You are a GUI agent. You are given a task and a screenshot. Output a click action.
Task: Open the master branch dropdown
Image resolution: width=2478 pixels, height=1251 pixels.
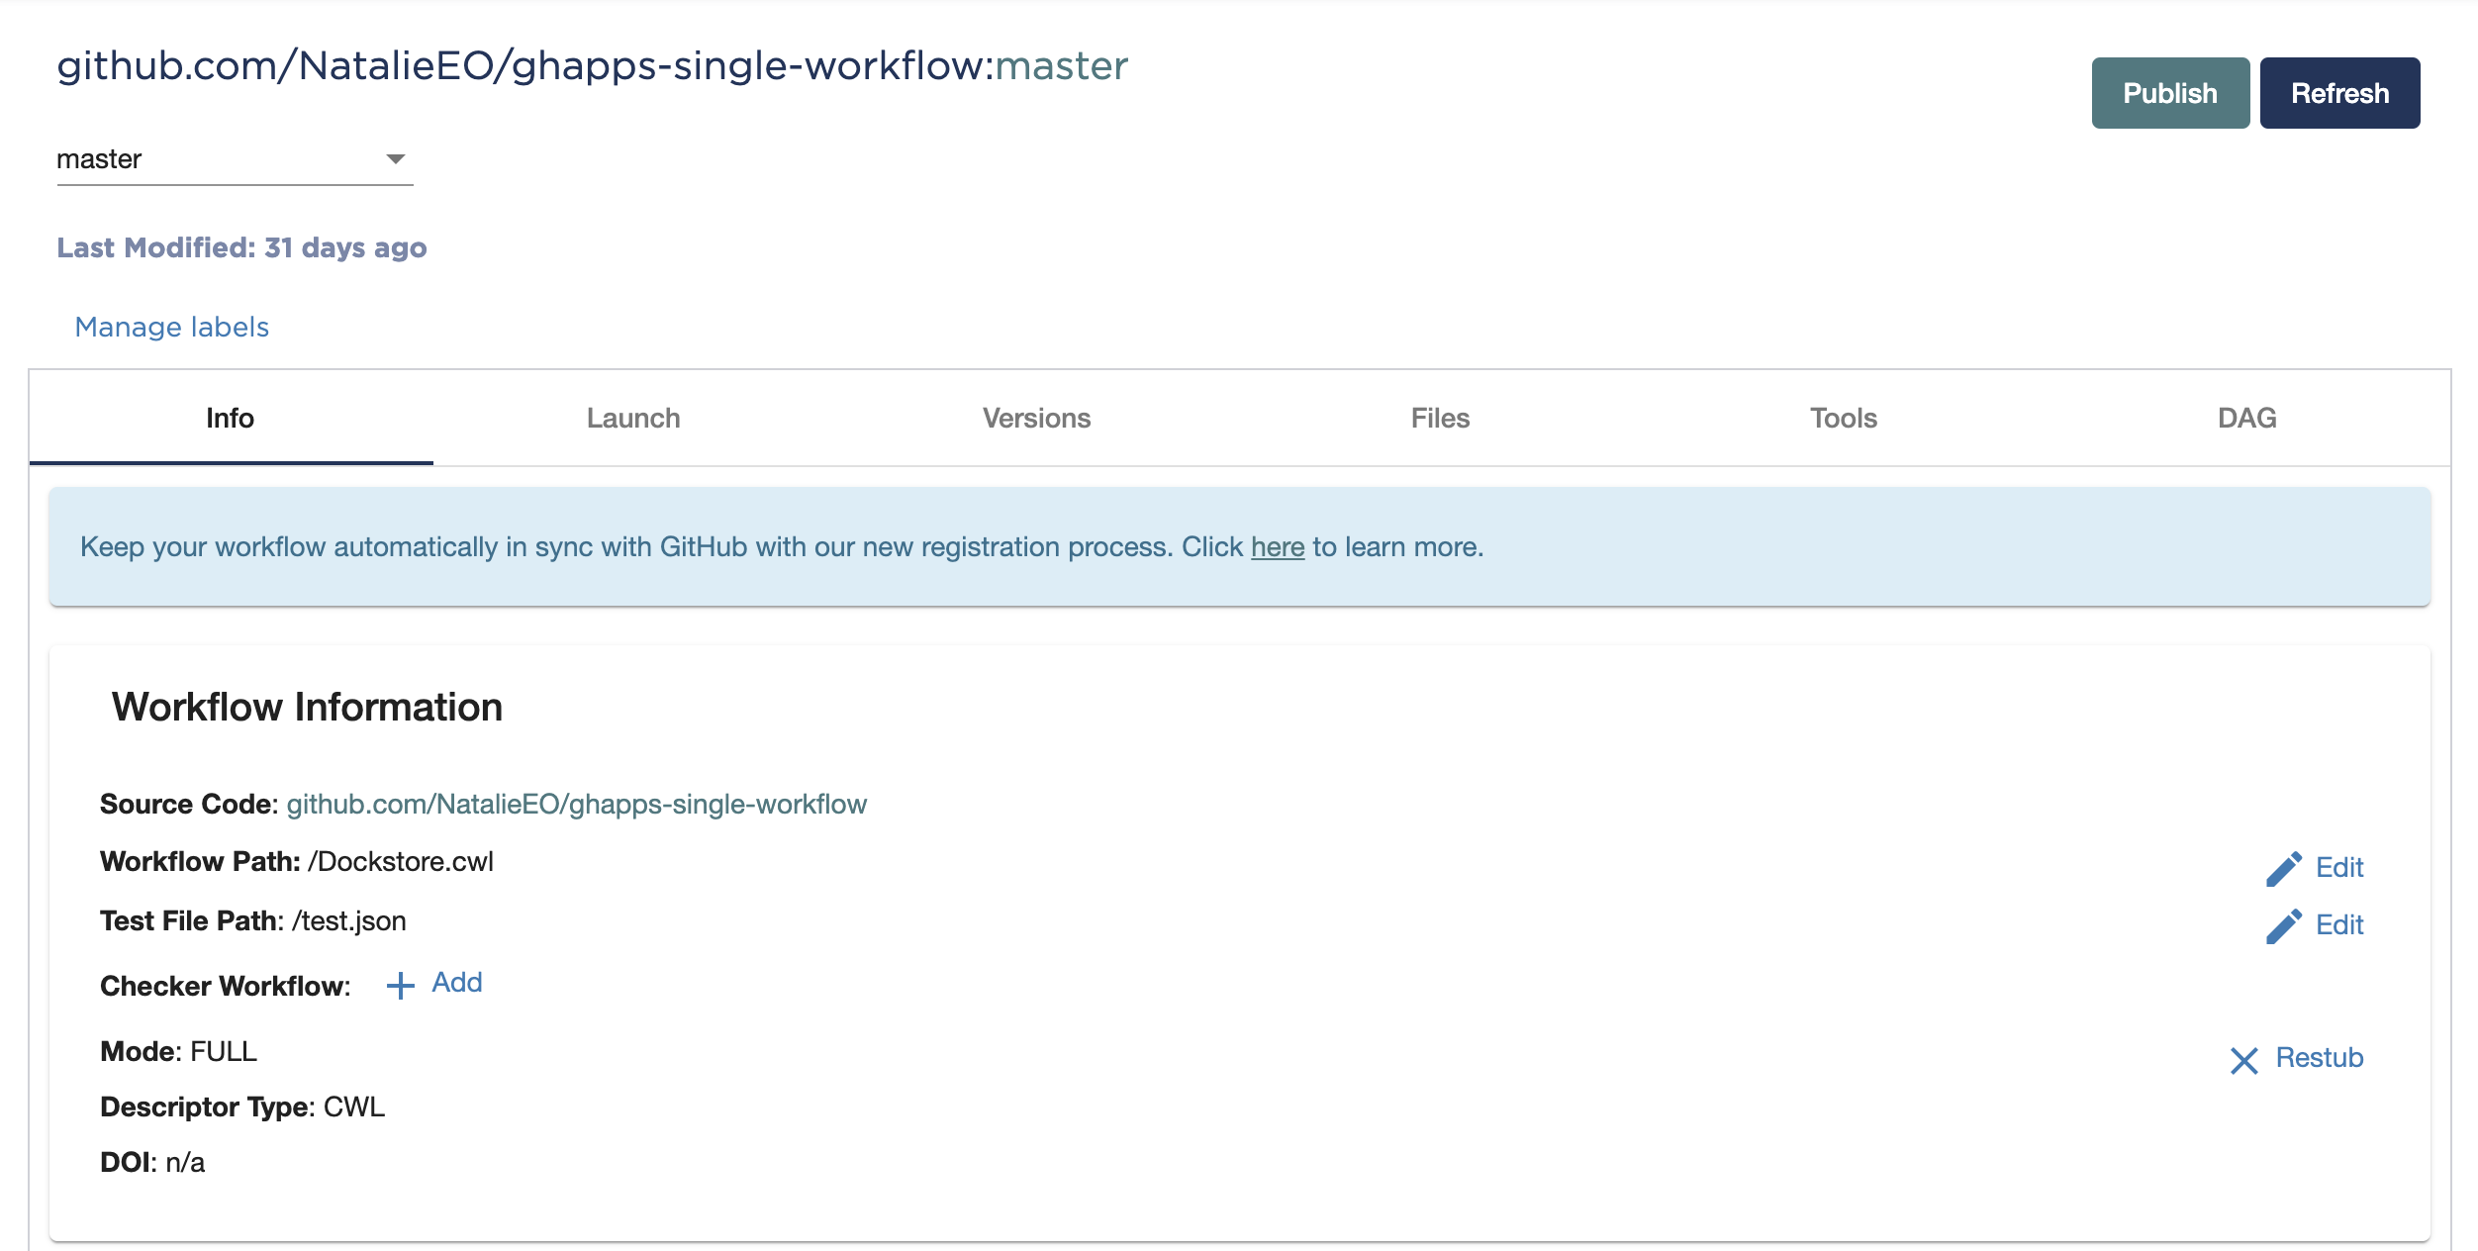pos(235,158)
